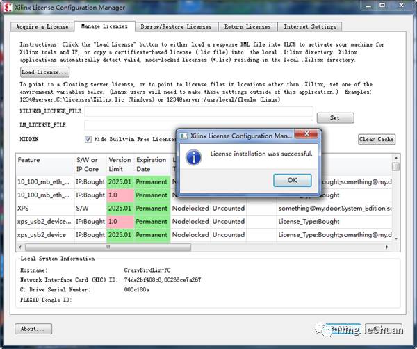Switch to the Acquire a License tab
Viewport: 417px width, 349px height.
click(42, 26)
